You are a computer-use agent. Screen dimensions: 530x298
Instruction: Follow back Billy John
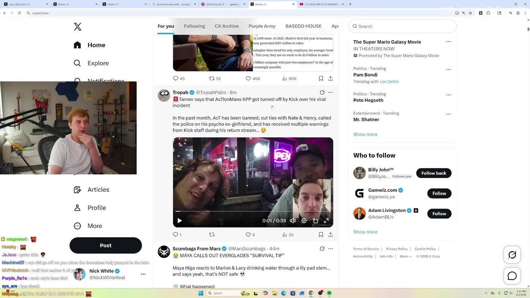(x=434, y=173)
